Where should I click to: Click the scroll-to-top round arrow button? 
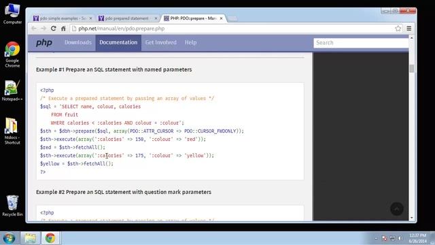coord(397,209)
